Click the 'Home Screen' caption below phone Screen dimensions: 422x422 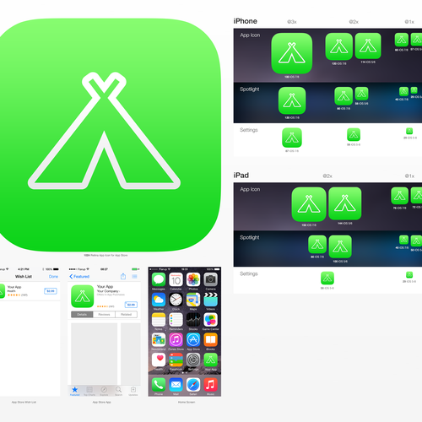click(187, 403)
